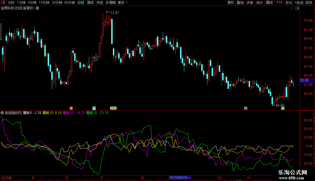Expand indicator dropdown beside 股朋指标网
The height and width of the screenshot is (181, 315).
2,113
